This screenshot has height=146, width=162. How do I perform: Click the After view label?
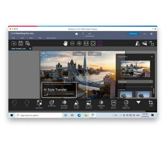coord(95,54)
